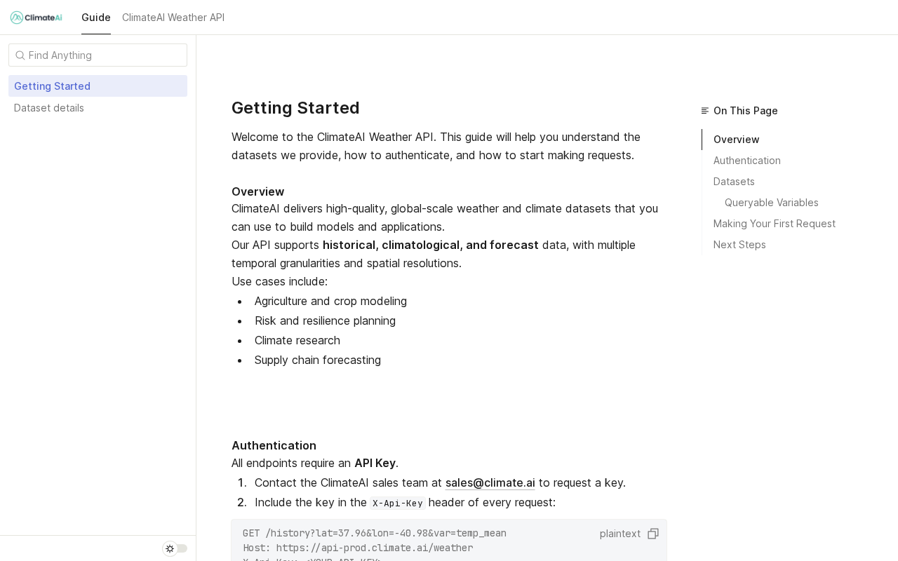This screenshot has height=561, width=898.
Task: Go to Next Steps section
Action: [x=739, y=245]
